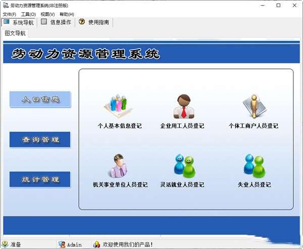
Task: Open the 帮助(H) menu
Action: click(x=67, y=14)
